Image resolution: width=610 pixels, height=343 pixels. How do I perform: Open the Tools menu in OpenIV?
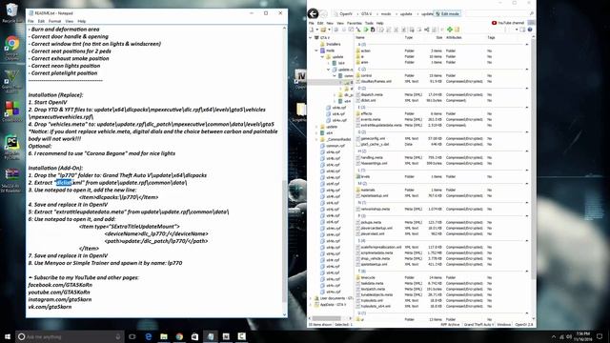369,23
